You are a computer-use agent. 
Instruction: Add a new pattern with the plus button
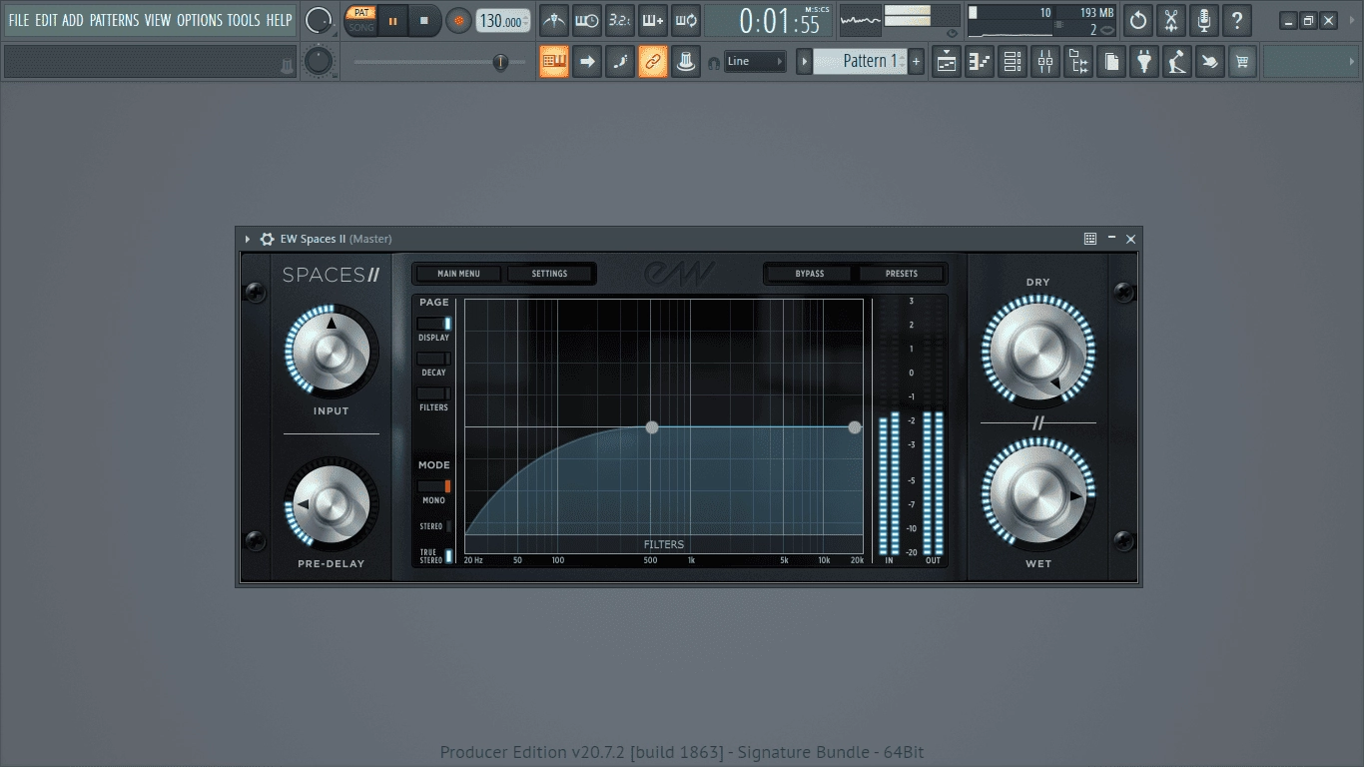click(x=916, y=61)
